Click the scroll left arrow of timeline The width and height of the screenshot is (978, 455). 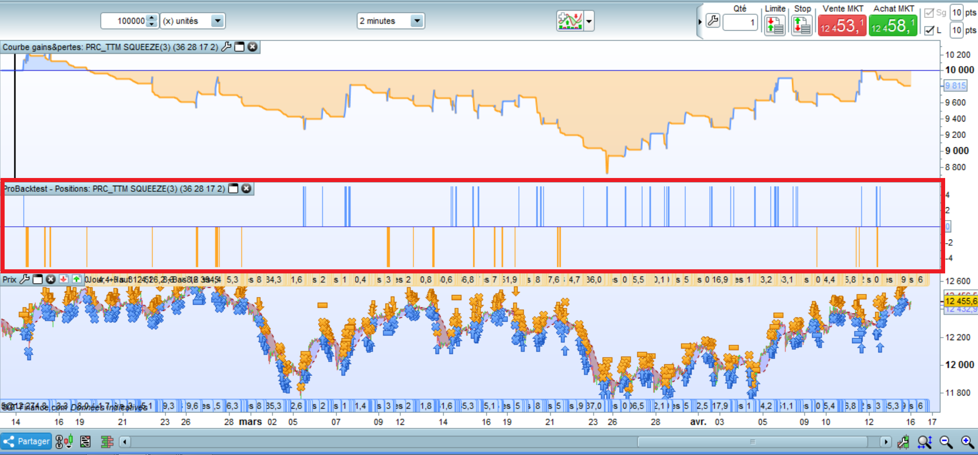(125, 442)
